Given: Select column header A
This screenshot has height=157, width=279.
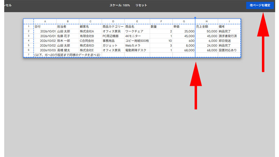Looking at the screenshot, I should pyautogui.click(x=45, y=21).
